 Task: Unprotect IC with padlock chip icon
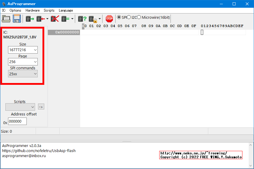tap(93, 19)
